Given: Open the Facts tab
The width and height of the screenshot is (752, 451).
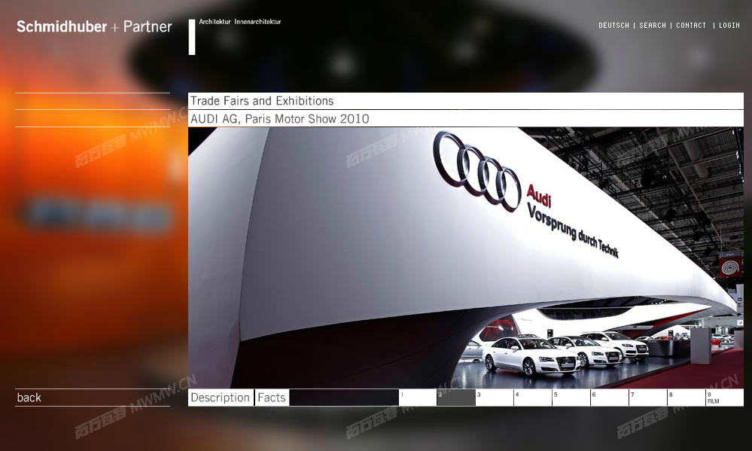Looking at the screenshot, I should tap(272, 398).
